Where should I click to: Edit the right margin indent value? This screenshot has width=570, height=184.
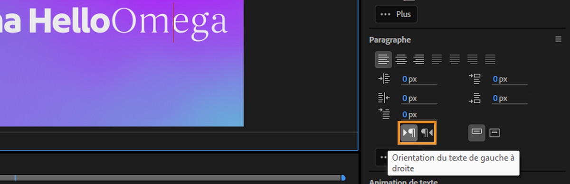click(x=418, y=99)
